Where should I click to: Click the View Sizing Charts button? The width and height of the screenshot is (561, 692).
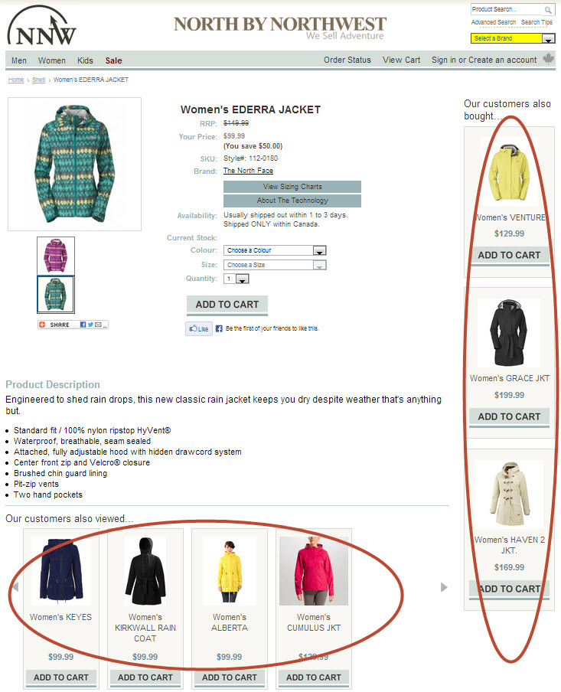click(x=292, y=187)
